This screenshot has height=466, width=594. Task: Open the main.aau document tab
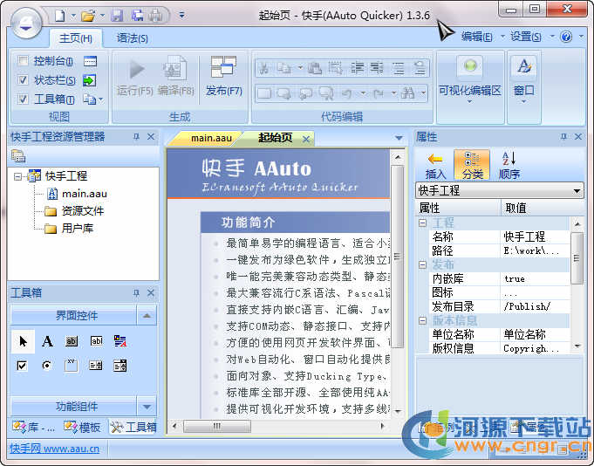click(211, 138)
